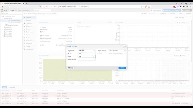This screenshot has width=193, height=108.
Task: Click the Help button in VM toolbar
Action: tap(188, 14)
